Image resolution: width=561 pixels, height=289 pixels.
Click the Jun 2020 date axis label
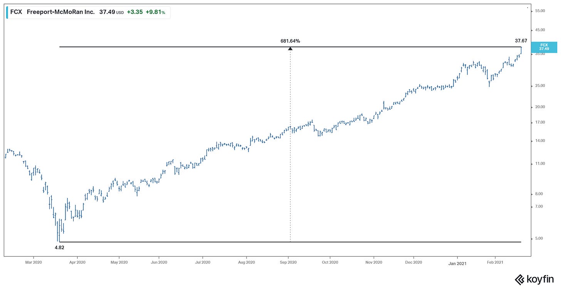[x=159, y=262]
